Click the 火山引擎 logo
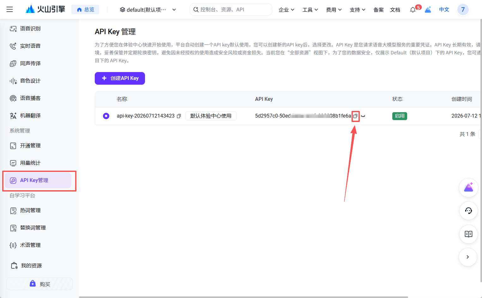Viewport: 482px width, 298px height. point(45,9)
